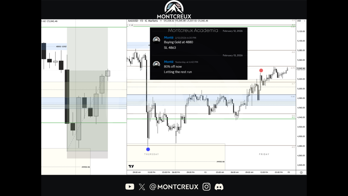This screenshot has height=196, width=348.
Task: Click the Instagram icon in the footer
Action: point(207,187)
